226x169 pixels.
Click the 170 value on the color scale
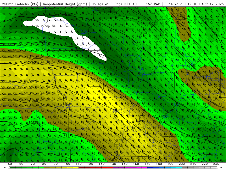[x=147, y=164]
